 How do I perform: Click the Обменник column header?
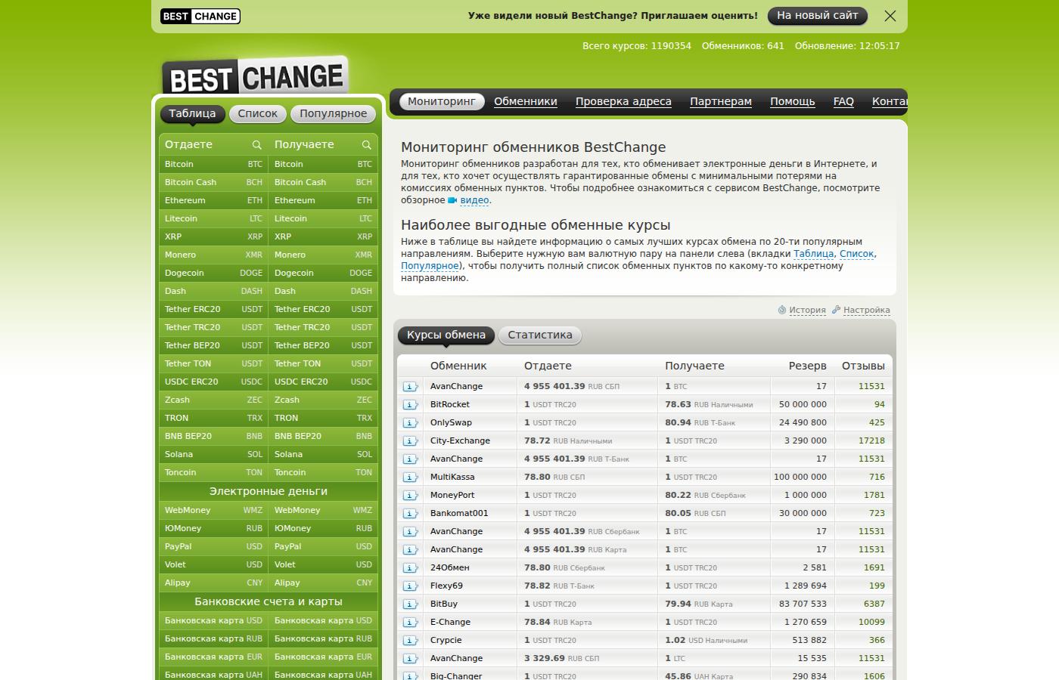click(x=458, y=366)
